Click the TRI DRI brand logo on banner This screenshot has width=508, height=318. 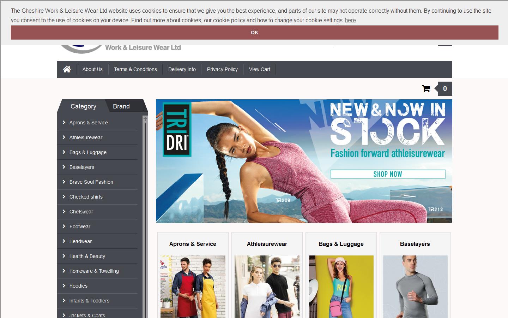click(x=177, y=130)
